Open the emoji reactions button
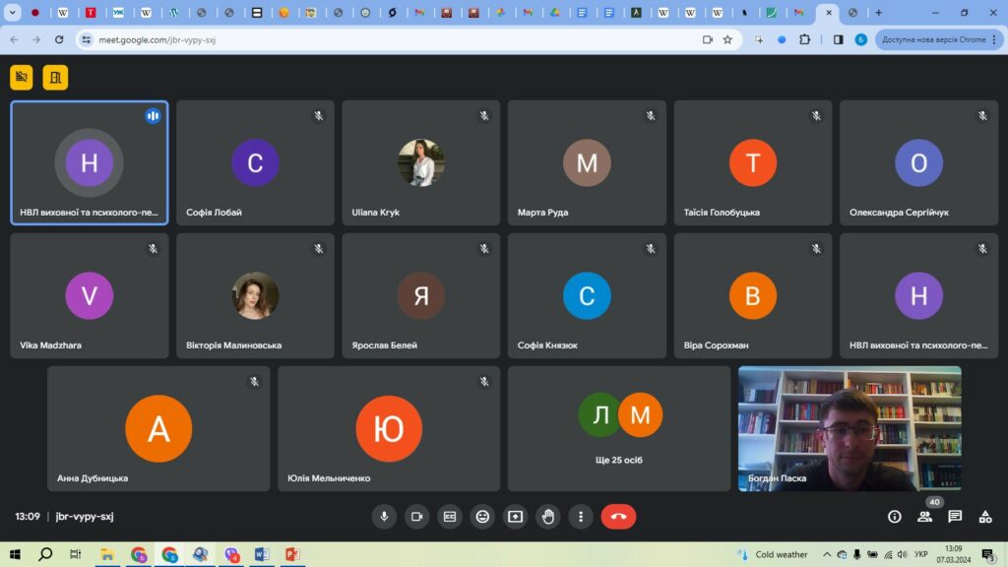1008x567 pixels. [x=482, y=517]
